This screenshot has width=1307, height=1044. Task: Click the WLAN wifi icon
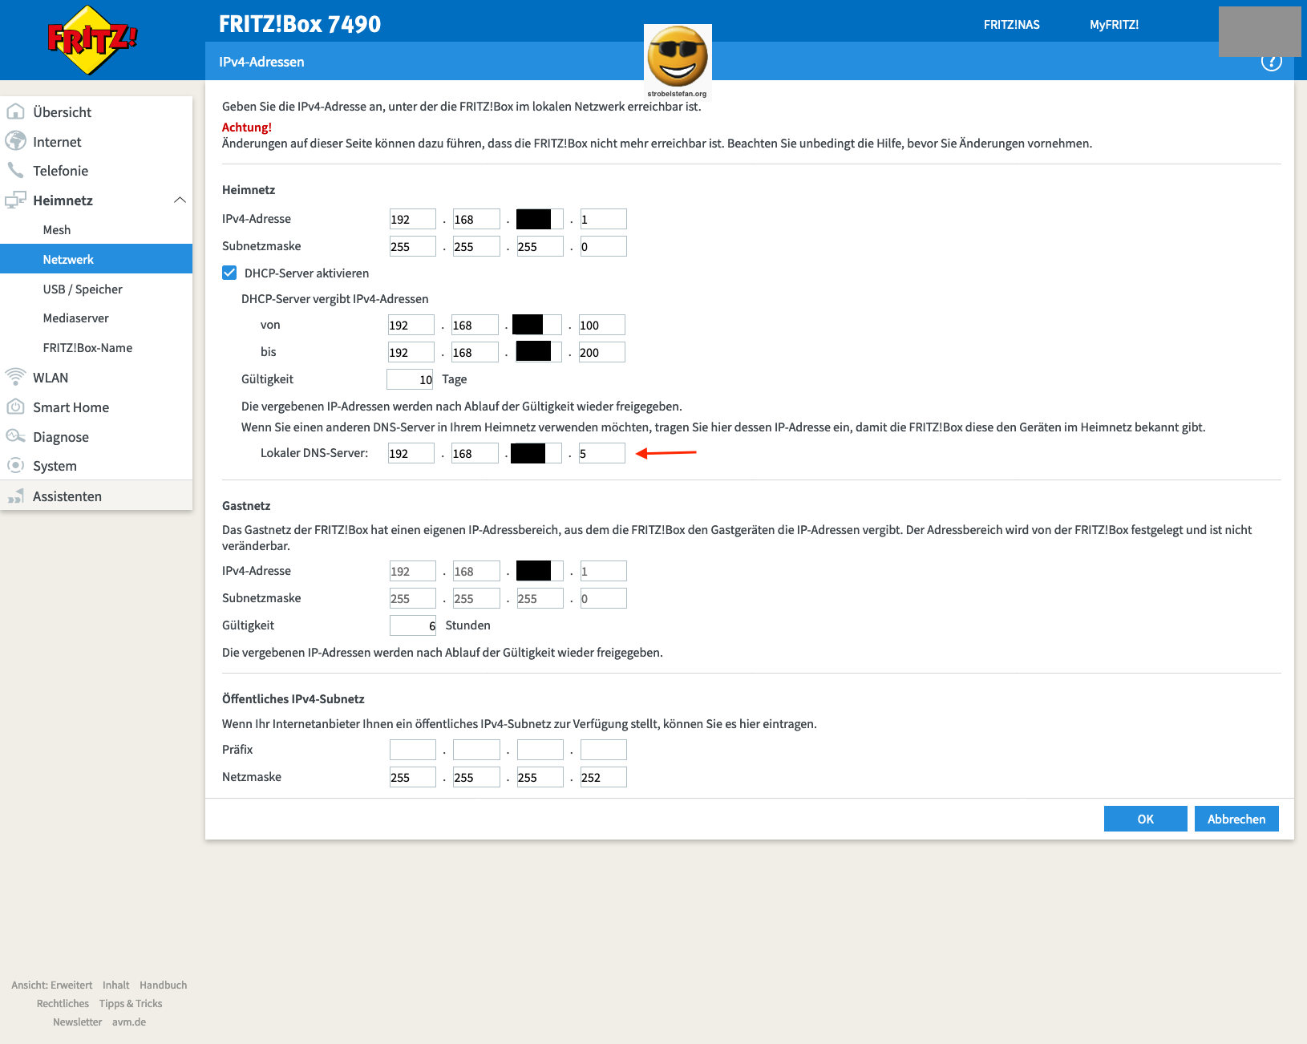(15, 377)
